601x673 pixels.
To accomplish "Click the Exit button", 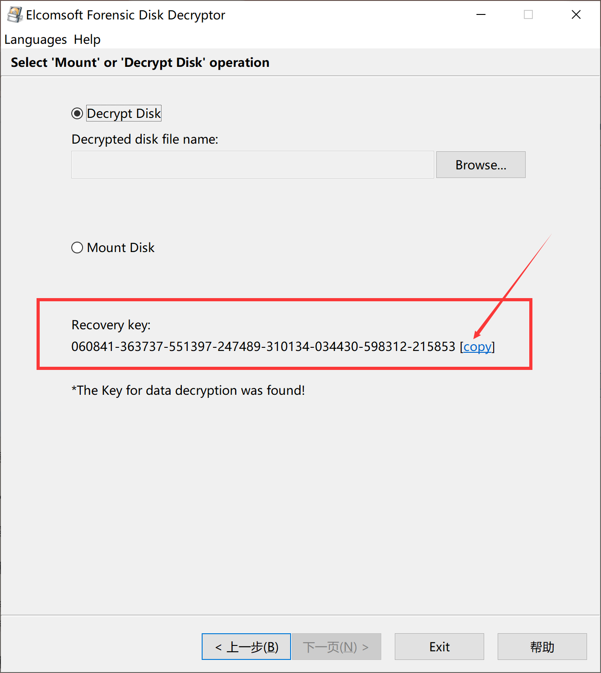I will 439,647.
